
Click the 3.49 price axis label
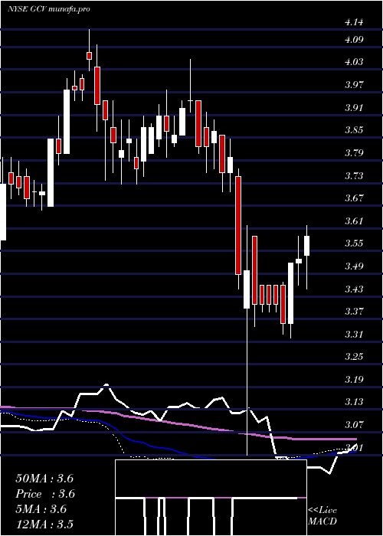point(354,266)
